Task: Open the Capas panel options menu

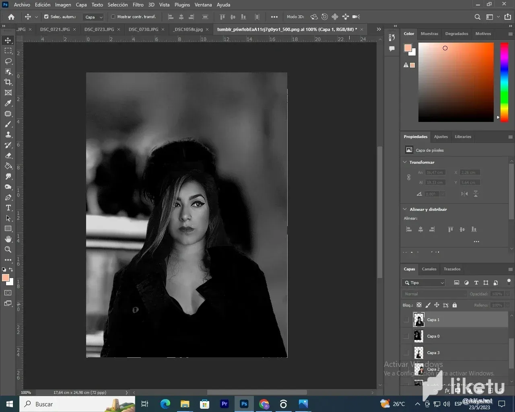Action: pos(511,269)
